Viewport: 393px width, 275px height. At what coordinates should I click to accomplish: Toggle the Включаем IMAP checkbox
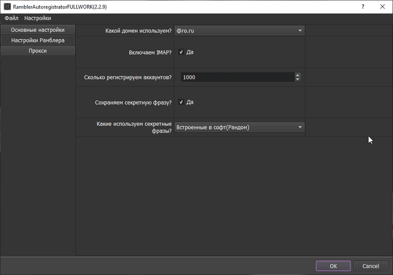point(181,53)
